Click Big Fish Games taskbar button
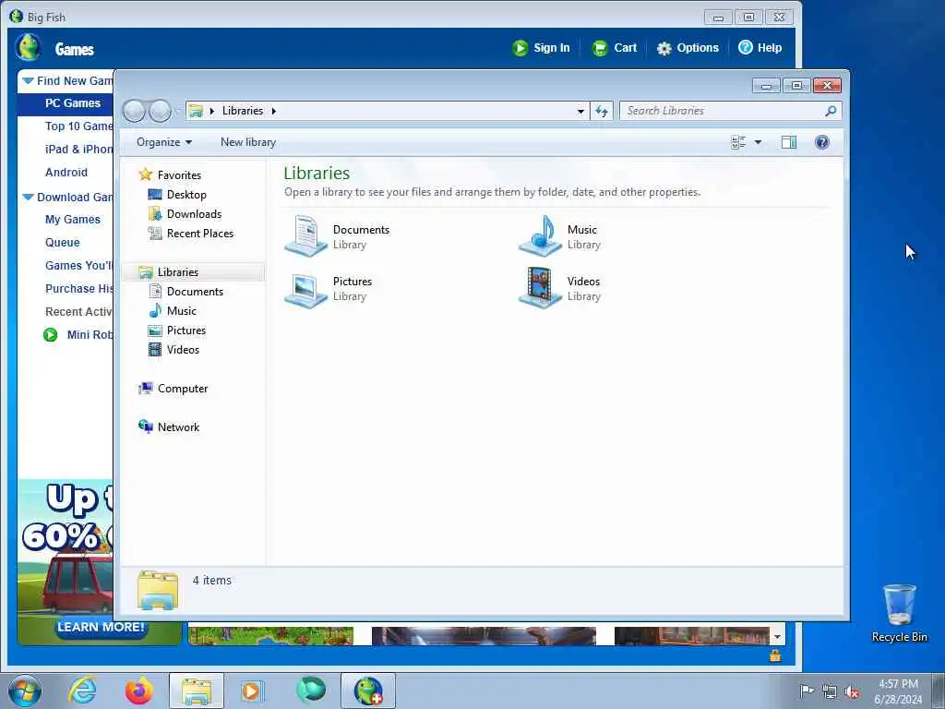Viewport: 945px width, 709px height. pyautogui.click(x=368, y=691)
